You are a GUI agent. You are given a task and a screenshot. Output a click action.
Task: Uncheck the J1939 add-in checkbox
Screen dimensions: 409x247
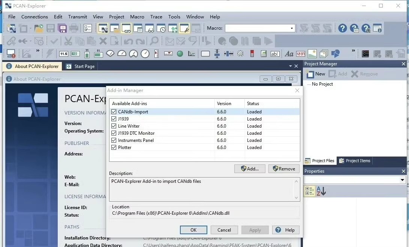[x=114, y=119]
